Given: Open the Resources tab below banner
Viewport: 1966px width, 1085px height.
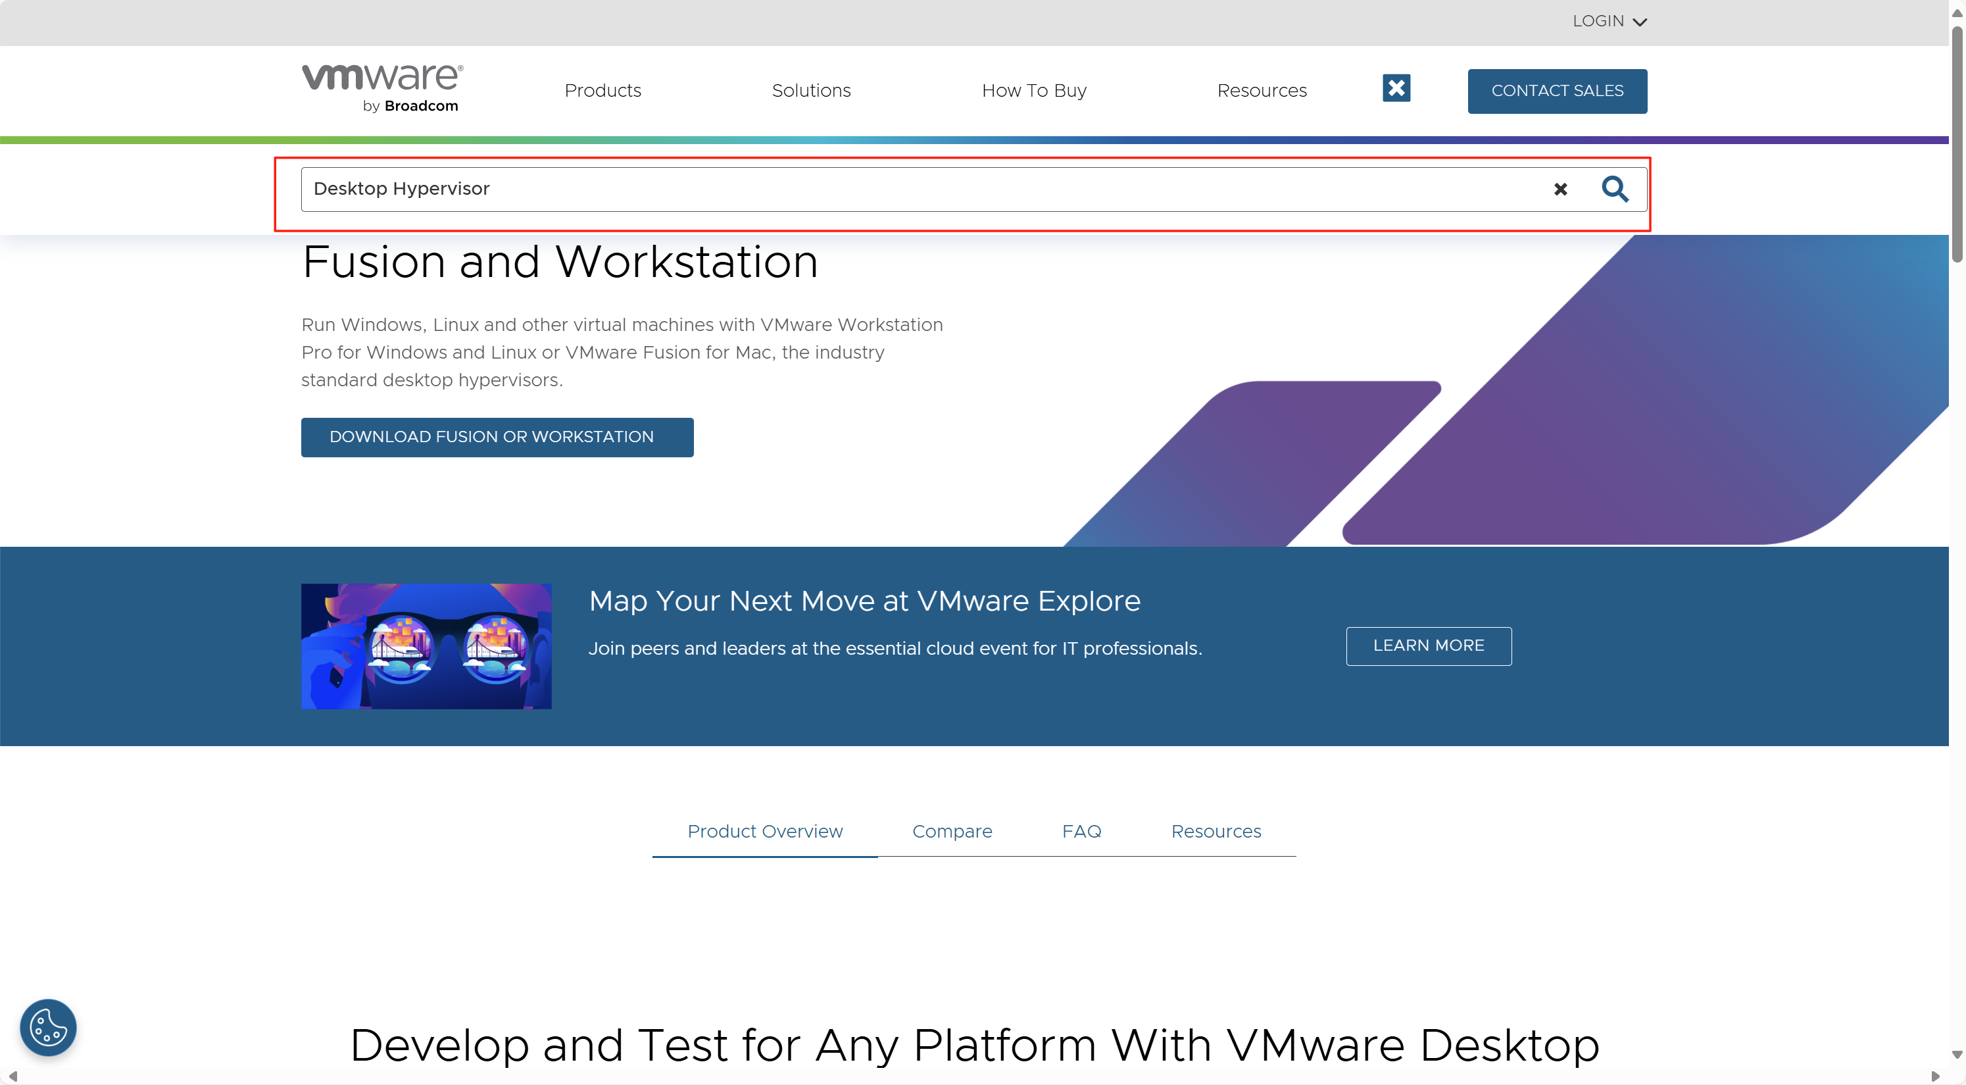Looking at the screenshot, I should tap(1216, 832).
